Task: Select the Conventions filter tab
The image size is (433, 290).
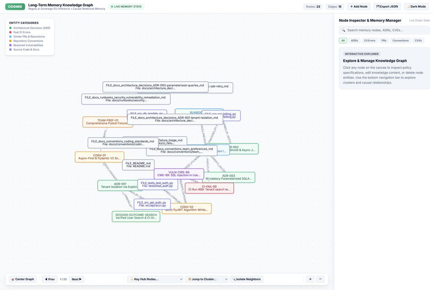Action: point(400,41)
